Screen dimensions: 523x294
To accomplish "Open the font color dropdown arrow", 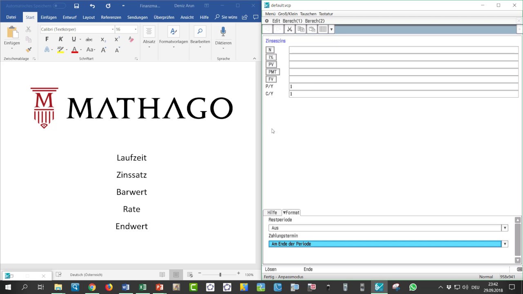I will click(x=81, y=50).
